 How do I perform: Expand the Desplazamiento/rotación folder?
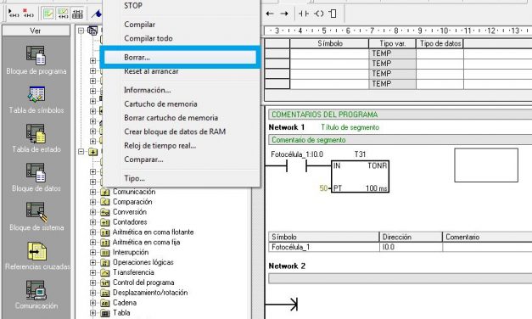(x=93, y=293)
